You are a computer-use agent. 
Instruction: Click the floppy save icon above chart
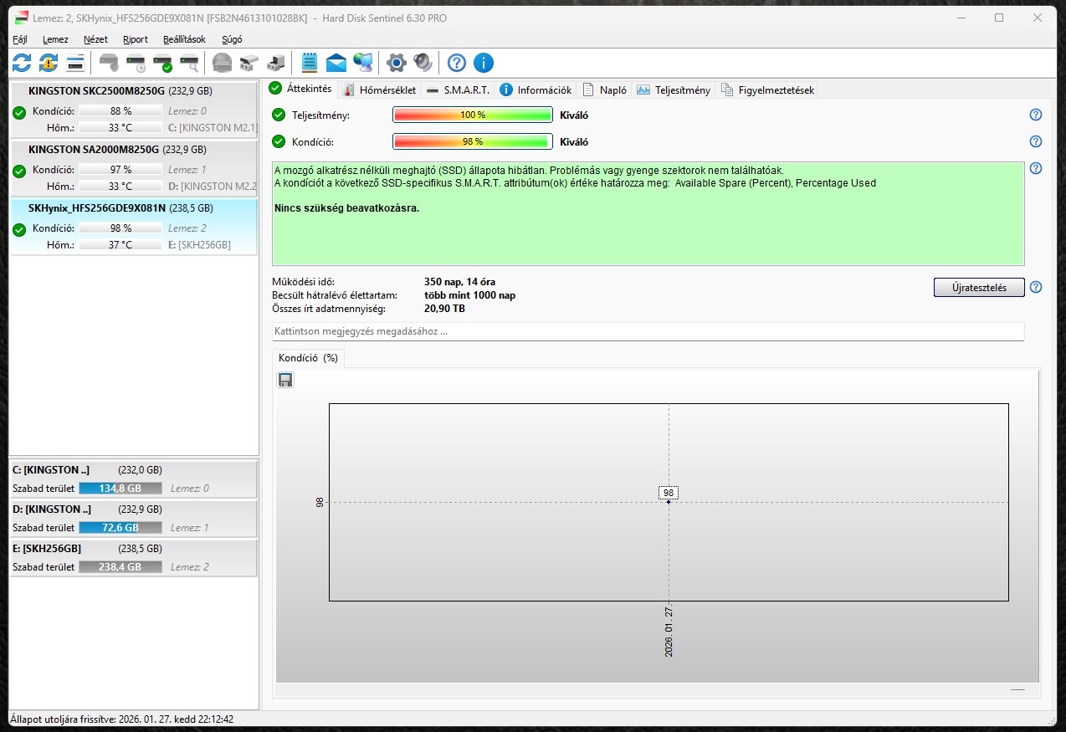coord(285,381)
